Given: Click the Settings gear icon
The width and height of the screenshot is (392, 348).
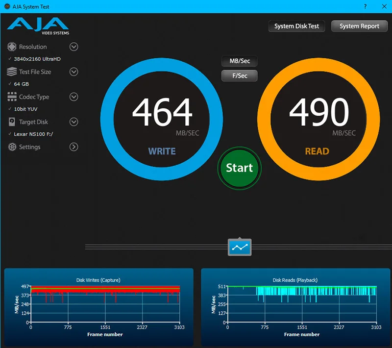Looking at the screenshot, I should tap(12, 147).
